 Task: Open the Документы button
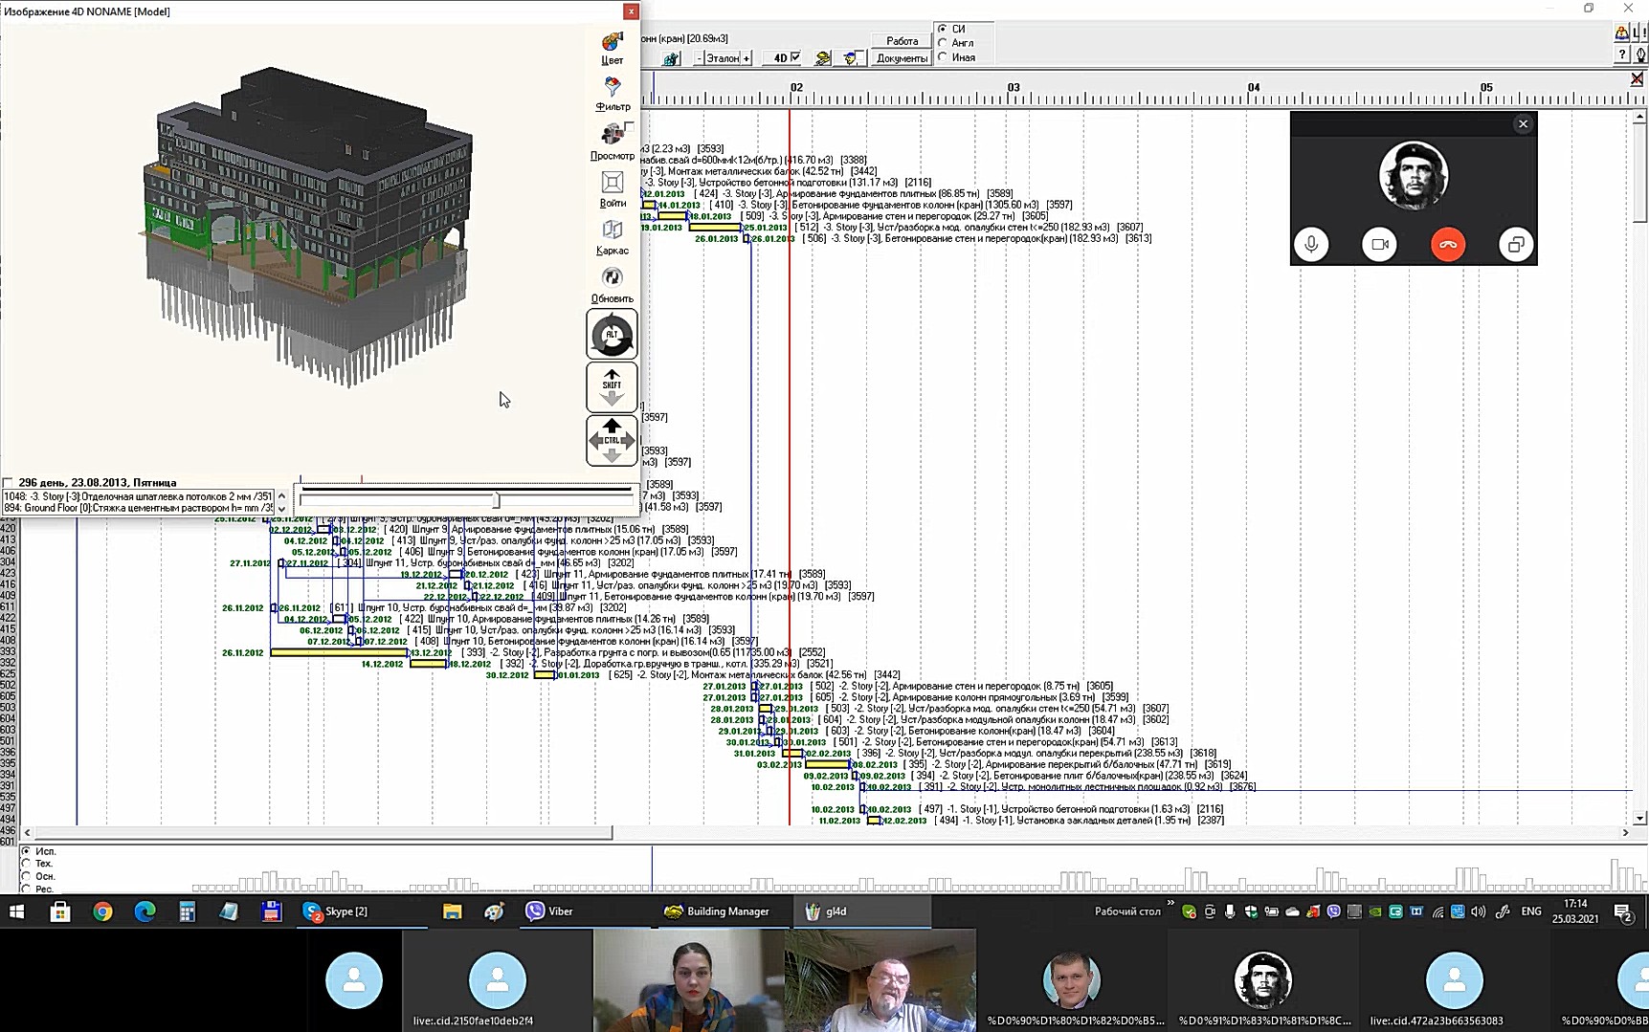pyautogui.click(x=902, y=58)
